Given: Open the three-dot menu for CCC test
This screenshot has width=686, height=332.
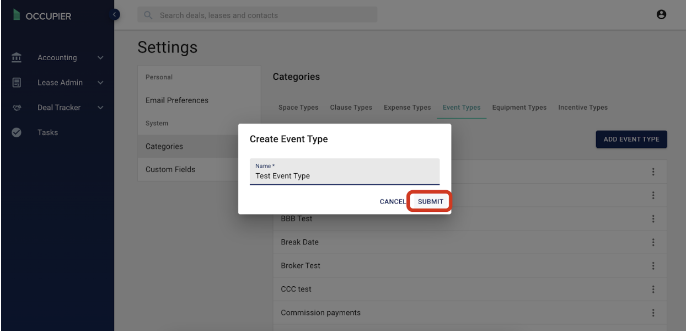Looking at the screenshot, I should pyautogui.click(x=653, y=289).
